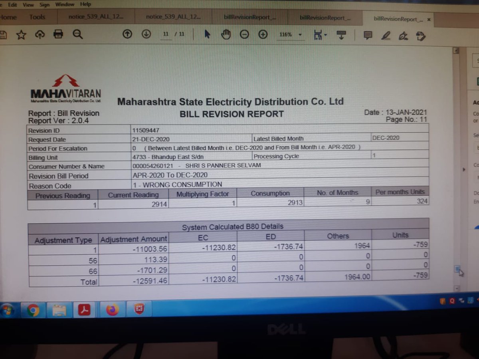Open the Edit menu
Image resolution: width=479 pixels, height=359 pixels.
pos(12,5)
